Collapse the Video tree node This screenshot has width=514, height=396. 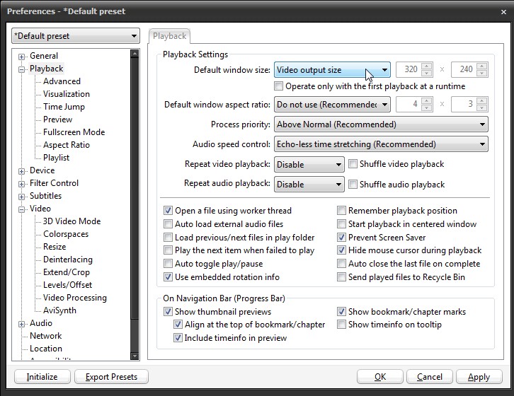tap(22, 209)
